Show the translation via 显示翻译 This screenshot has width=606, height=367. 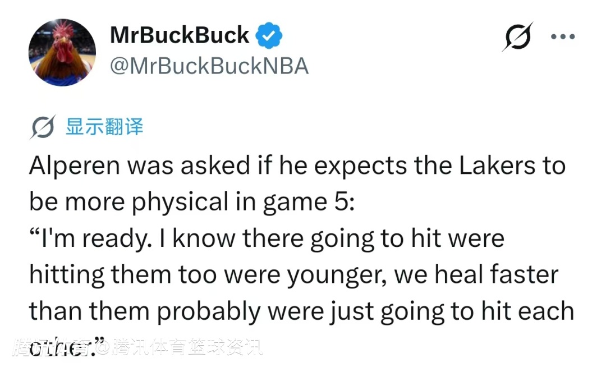pyautogui.click(x=104, y=127)
